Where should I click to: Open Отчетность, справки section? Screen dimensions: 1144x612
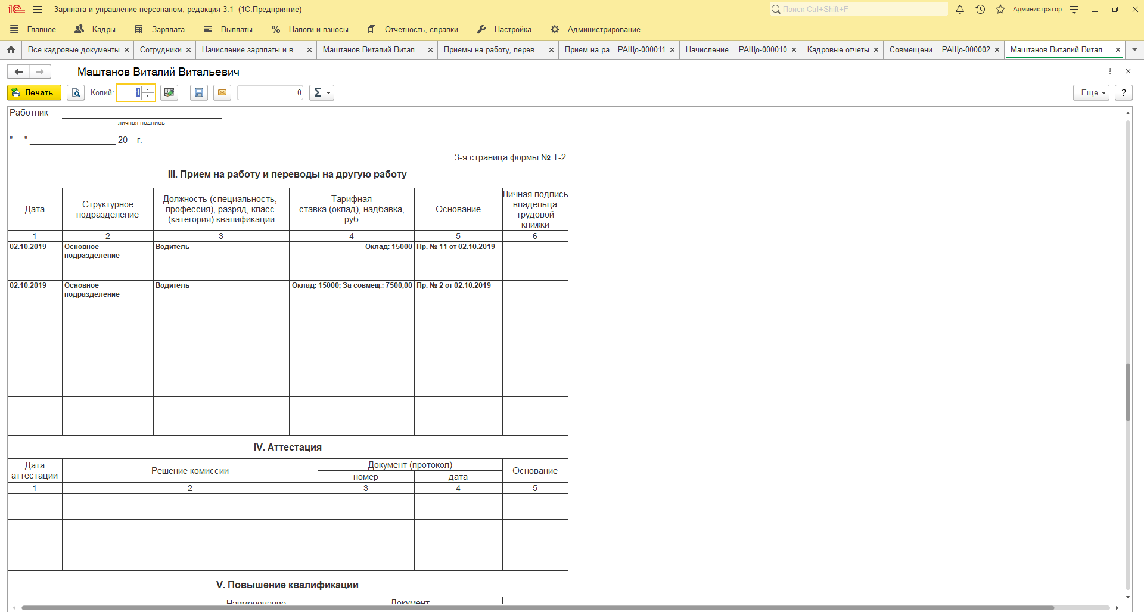(414, 30)
